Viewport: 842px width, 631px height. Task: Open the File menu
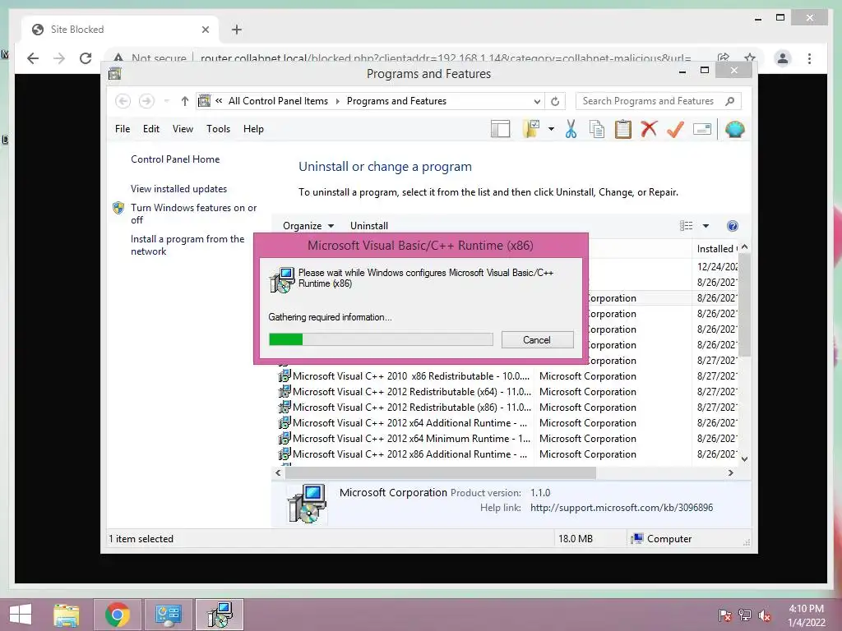[x=123, y=129]
